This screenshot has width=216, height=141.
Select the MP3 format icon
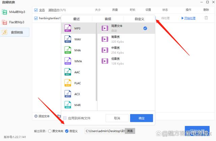[68, 29]
